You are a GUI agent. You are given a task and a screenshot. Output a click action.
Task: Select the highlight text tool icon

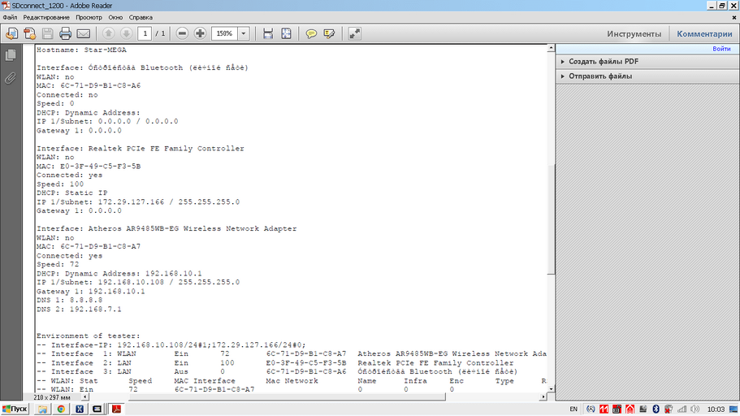329,33
